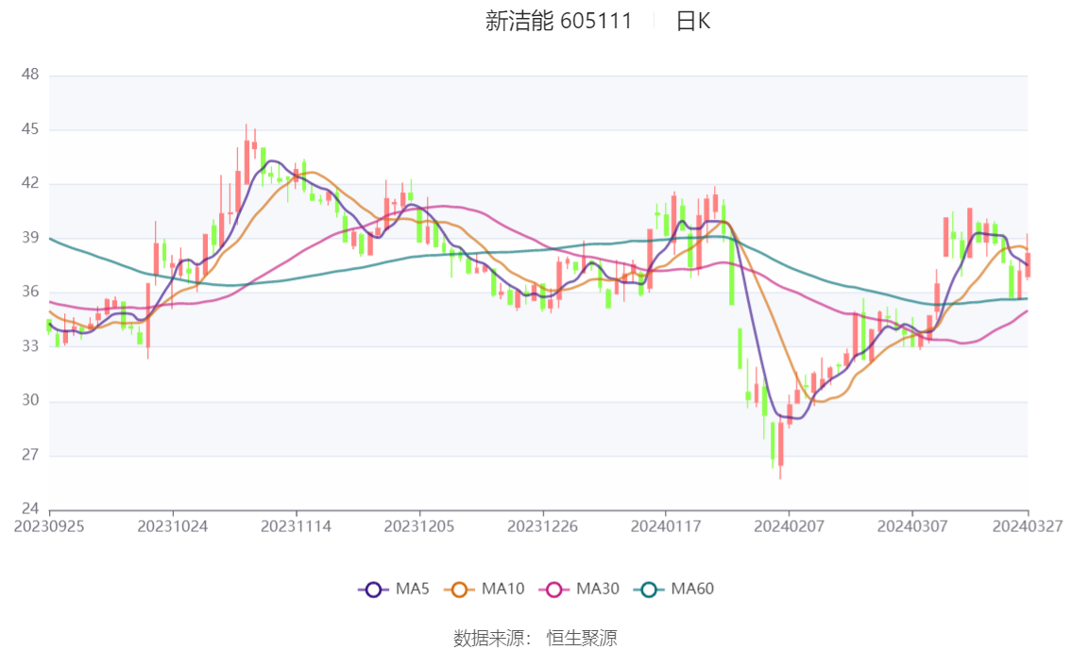The image size is (1071, 650).
Task: Hide the MA10 line via legend text
Action: coord(502,590)
